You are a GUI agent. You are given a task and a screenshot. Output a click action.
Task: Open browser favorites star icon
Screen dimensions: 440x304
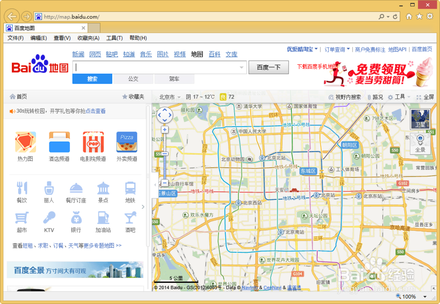(419, 16)
